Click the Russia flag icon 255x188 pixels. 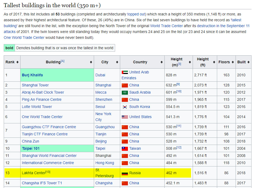tap(125, 173)
